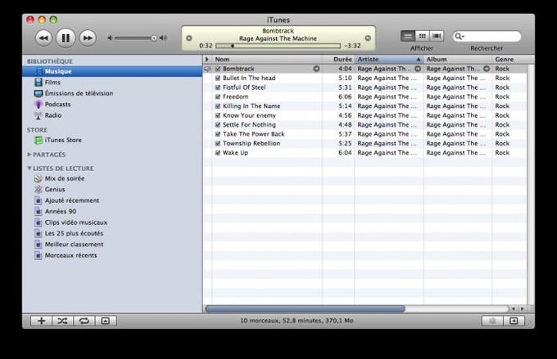557x359 pixels.
Task: Click the now-playing speaker icon beside Bombtrack
Action: point(207,69)
